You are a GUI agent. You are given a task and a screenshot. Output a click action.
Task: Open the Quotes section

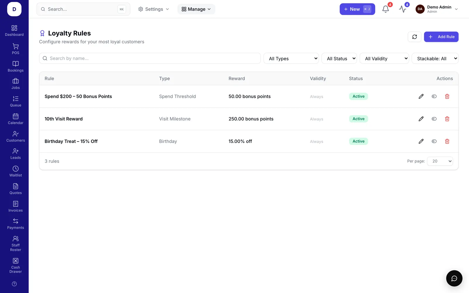coord(16,189)
